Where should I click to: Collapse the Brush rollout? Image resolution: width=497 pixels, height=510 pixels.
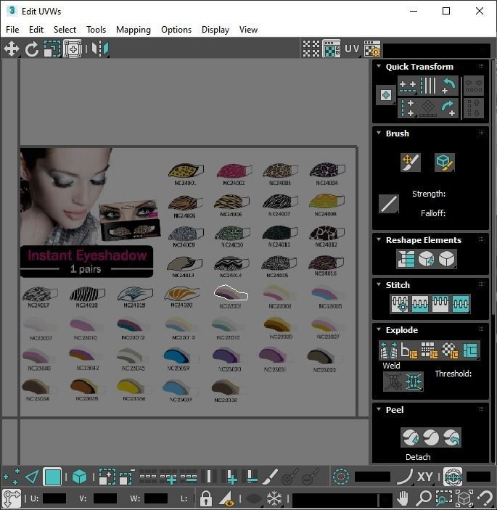(379, 133)
